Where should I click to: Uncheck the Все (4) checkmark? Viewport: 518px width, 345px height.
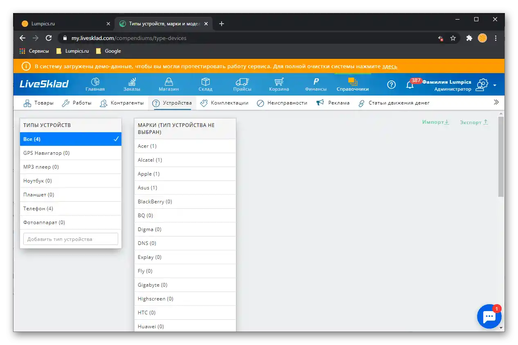116,139
